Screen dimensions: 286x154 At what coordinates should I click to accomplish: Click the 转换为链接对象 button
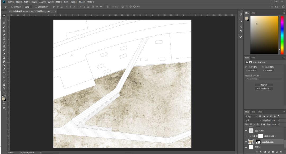264,89
